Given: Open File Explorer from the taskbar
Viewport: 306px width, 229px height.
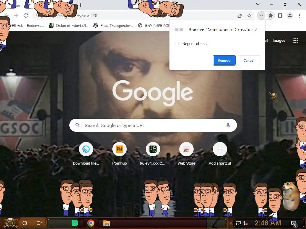Looking at the screenshot, I should 107,223.
